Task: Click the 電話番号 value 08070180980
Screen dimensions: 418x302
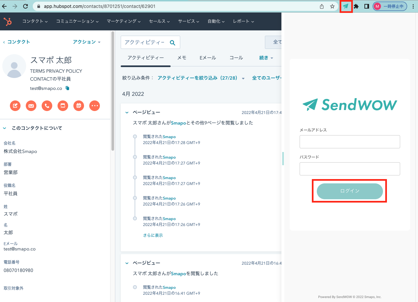Action: coord(19,270)
